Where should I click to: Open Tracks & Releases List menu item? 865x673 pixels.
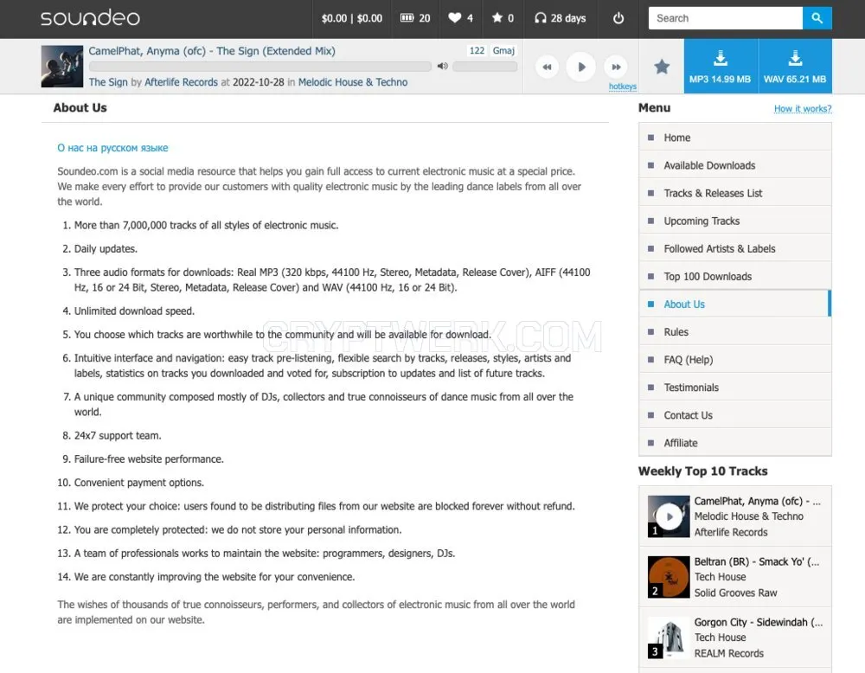tap(734, 193)
